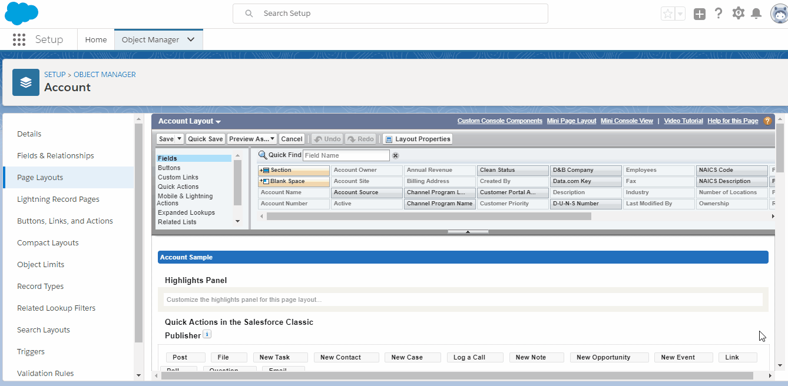The width and height of the screenshot is (788, 386).
Task: Open the Help question mark icon
Action: 719,14
